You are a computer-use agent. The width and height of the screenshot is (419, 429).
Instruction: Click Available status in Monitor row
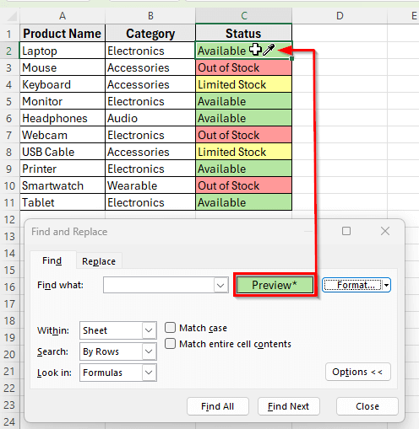coord(244,101)
